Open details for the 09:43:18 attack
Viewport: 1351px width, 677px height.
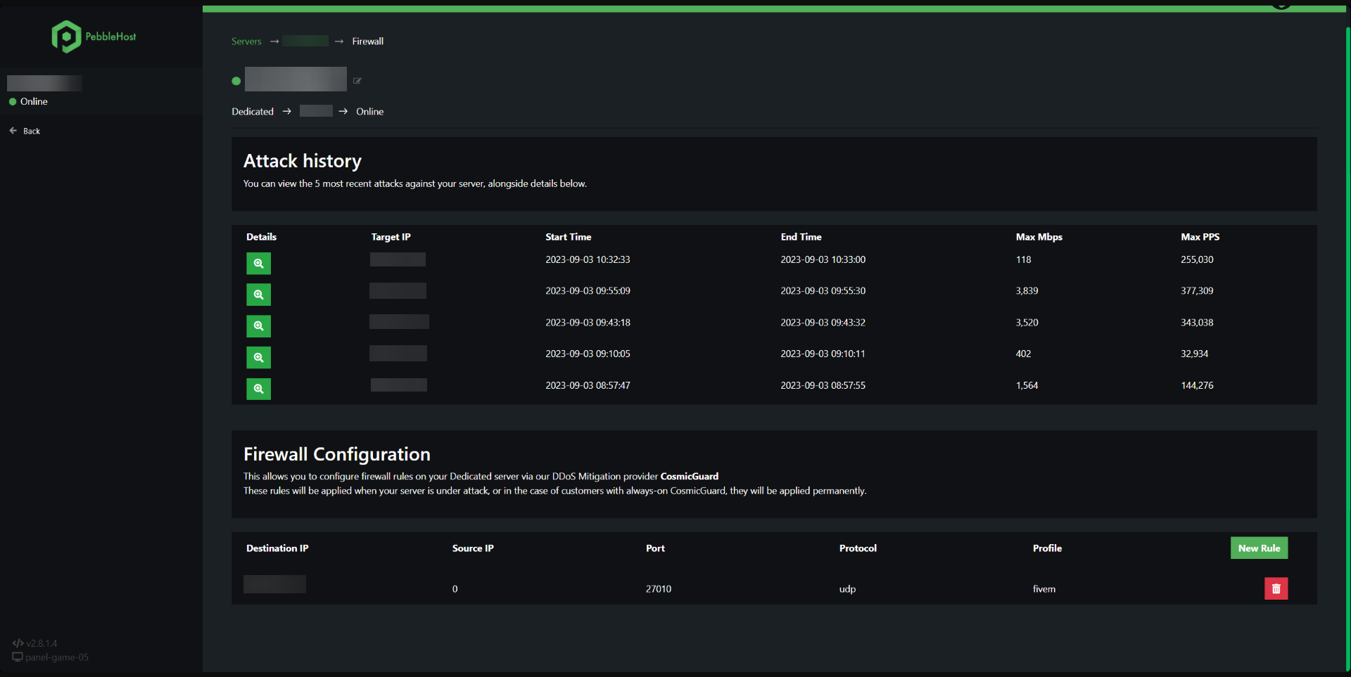[x=258, y=326]
